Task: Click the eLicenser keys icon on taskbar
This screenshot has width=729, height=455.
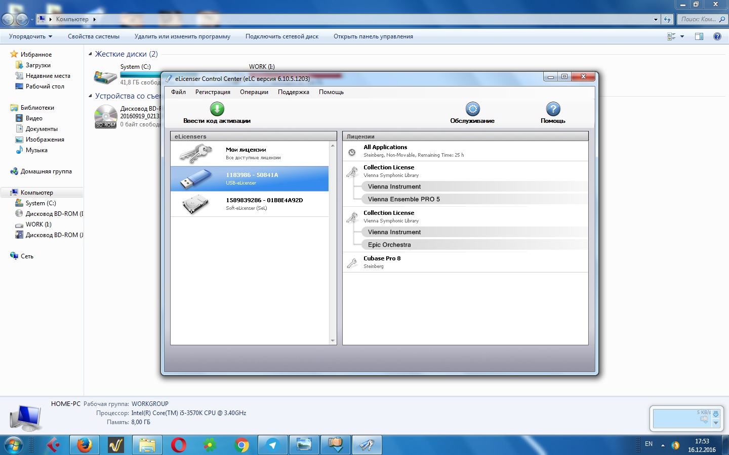Action: pyautogui.click(x=367, y=445)
